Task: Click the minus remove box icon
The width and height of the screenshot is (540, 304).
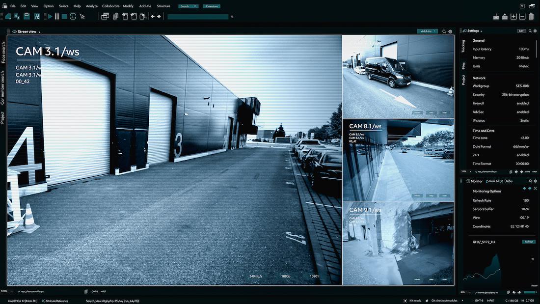Action: (522, 16)
